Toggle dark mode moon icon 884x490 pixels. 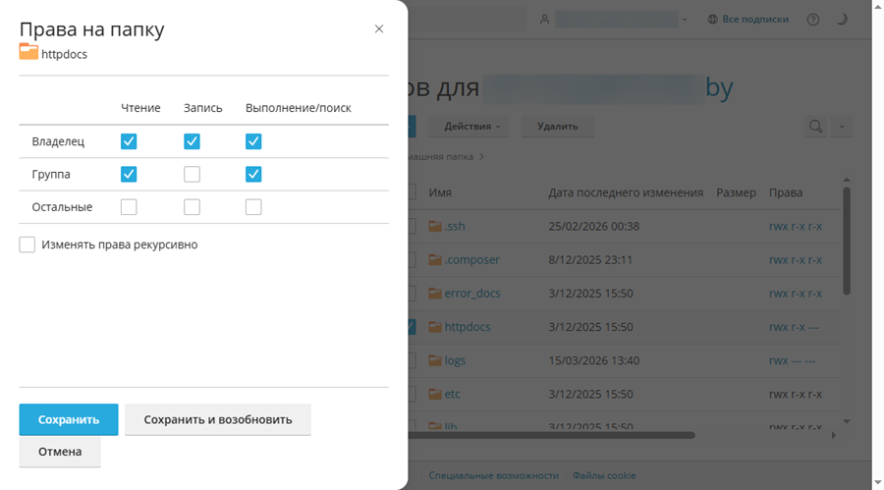tap(842, 19)
